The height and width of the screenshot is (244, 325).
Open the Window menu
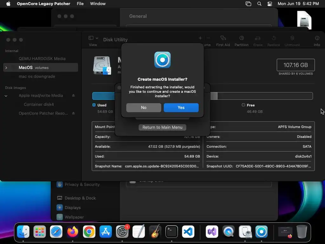[x=98, y=3]
